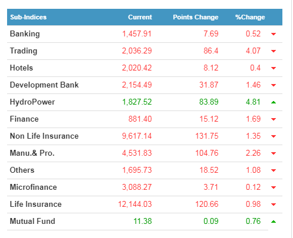293x238 pixels.
Task: Select the Non Life Insurance sub-index name
Action: 44,136
